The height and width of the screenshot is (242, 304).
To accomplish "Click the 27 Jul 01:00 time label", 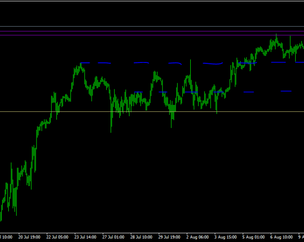I will tap(113, 237).
